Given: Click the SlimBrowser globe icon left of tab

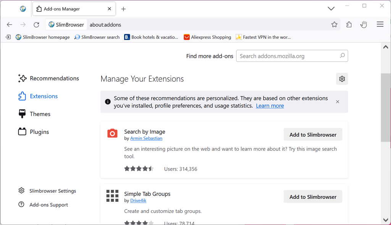Looking at the screenshot, I should (23, 9).
